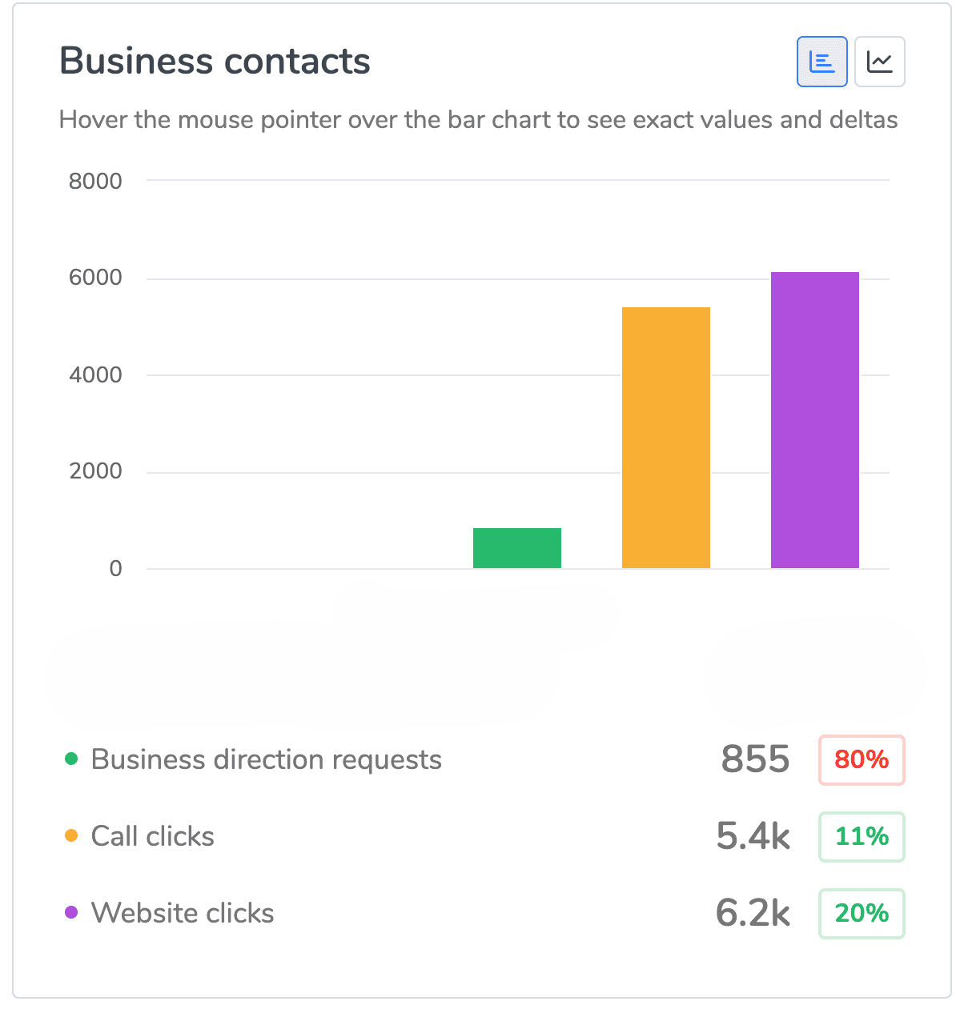Click the orange Call clicks bar
This screenshot has height=1013, width=964.
pyautogui.click(x=665, y=438)
